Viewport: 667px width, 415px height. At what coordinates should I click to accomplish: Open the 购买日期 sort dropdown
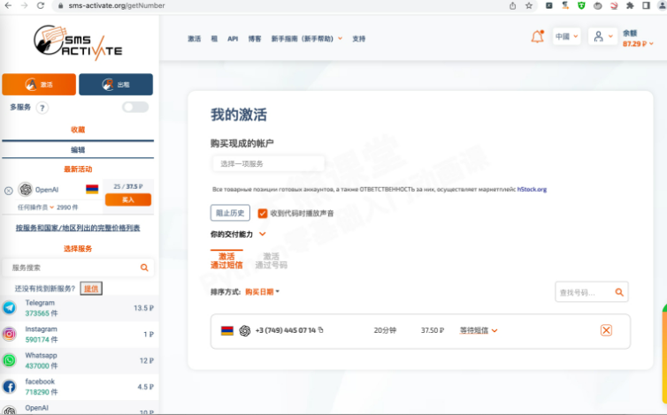coord(262,291)
